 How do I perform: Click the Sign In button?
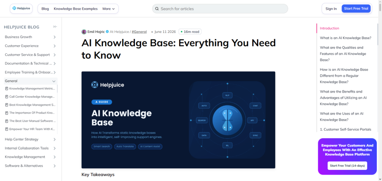click(x=331, y=9)
